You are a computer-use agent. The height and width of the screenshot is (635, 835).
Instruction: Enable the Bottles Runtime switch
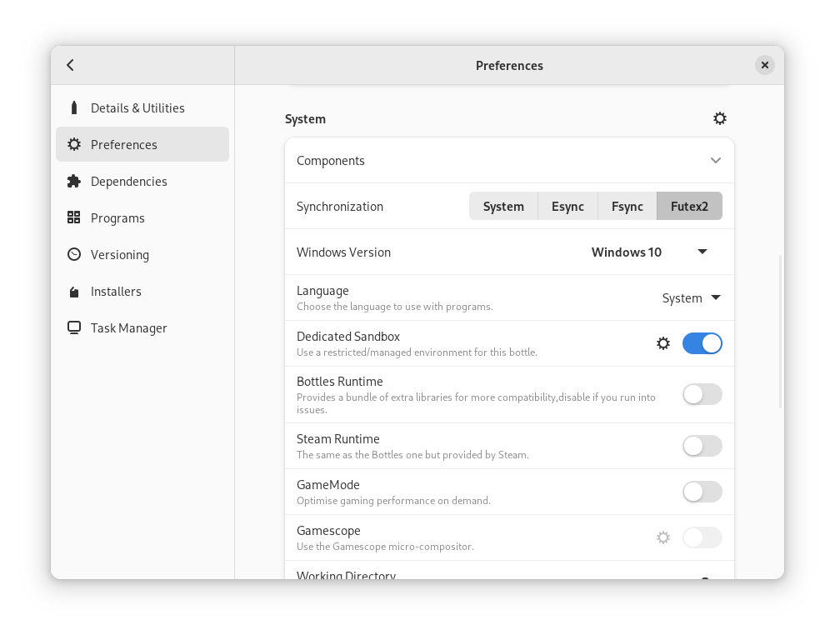[x=702, y=395]
